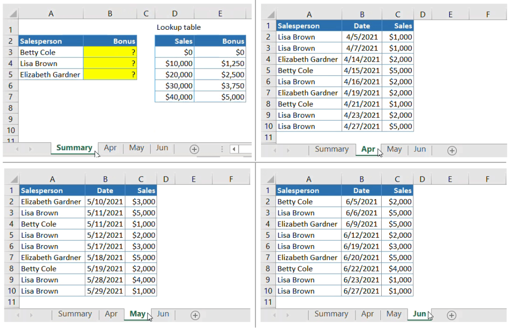Select lookup table cell '$10,000'
The height and width of the screenshot is (328, 509).
point(174,63)
